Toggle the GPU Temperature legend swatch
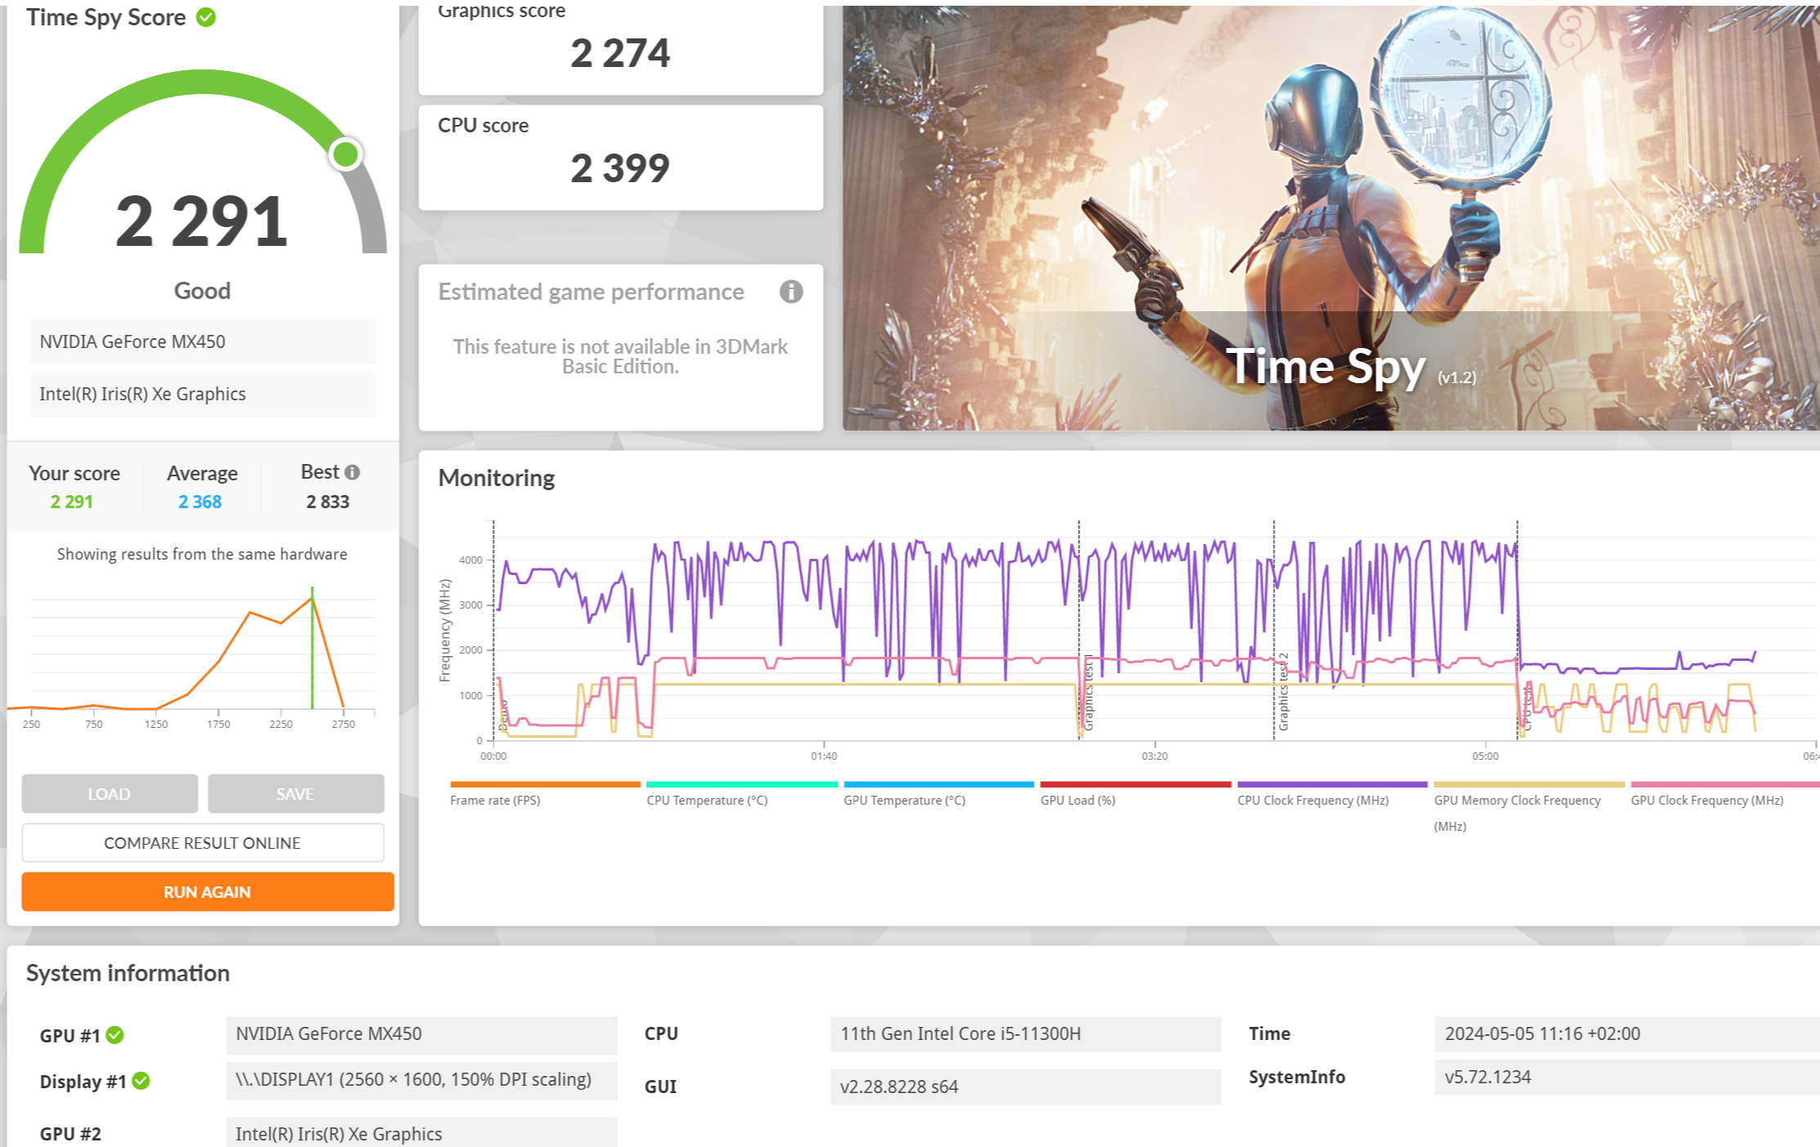The width and height of the screenshot is (1820, 1147). click(x=939, y=784)
